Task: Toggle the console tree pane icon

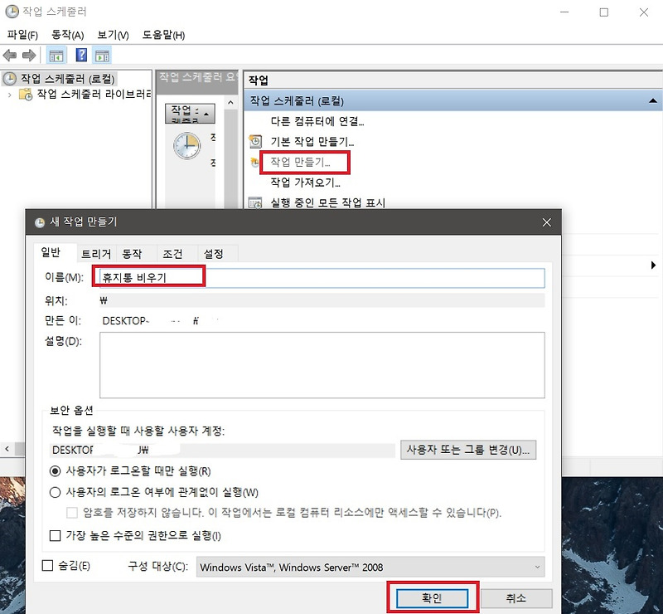Action: 56,55
